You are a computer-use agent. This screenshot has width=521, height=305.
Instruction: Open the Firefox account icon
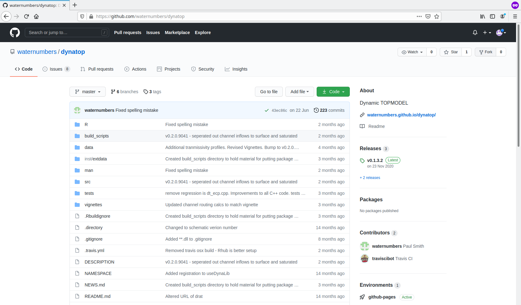(x=502, y=16)
